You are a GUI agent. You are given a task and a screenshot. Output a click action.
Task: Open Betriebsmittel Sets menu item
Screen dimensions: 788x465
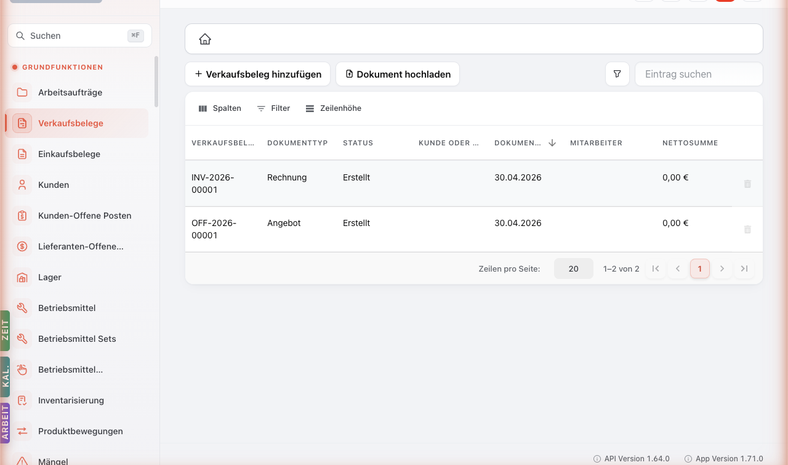pos(76,339)
